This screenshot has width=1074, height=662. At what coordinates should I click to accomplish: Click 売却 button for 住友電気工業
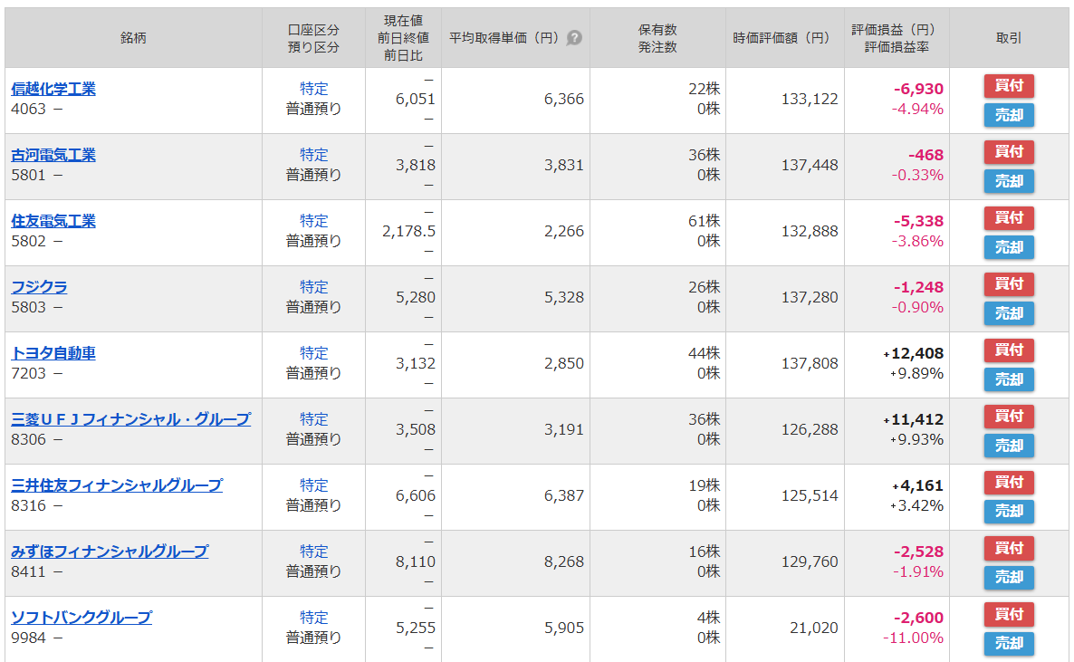[x=1009, y=247]
